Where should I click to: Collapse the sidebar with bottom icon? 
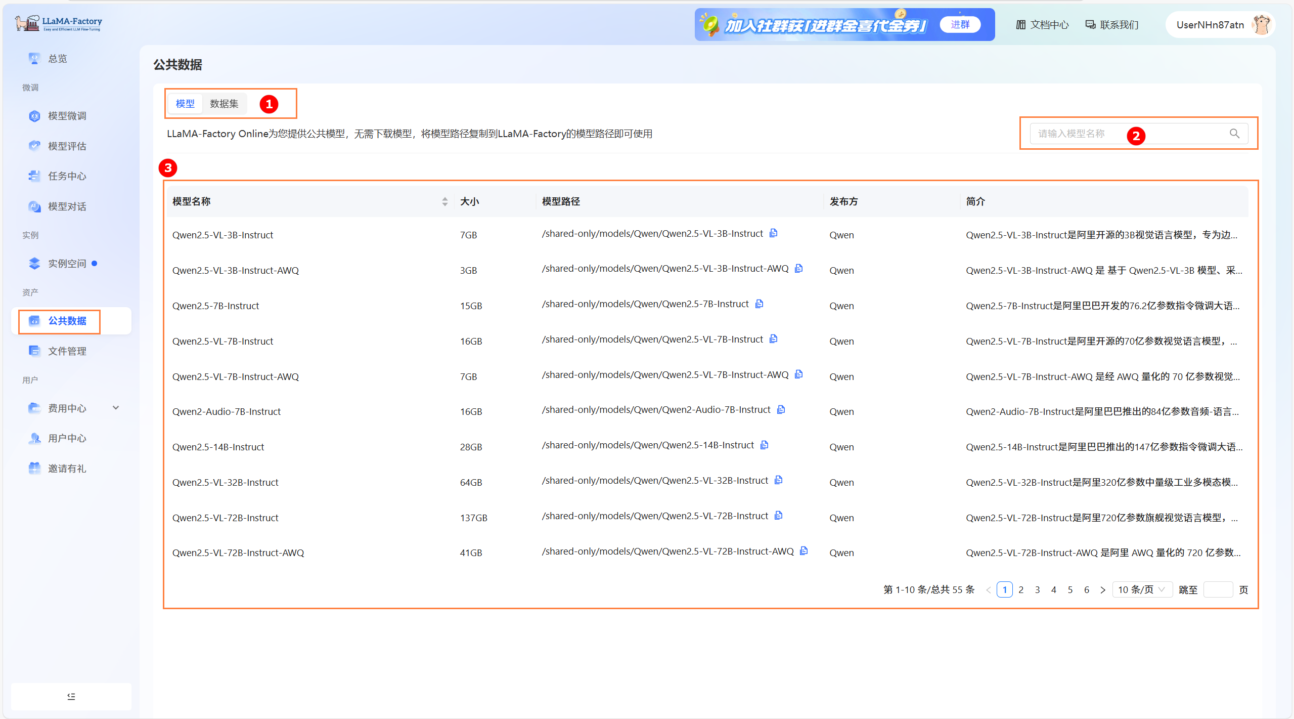(71, 696)
